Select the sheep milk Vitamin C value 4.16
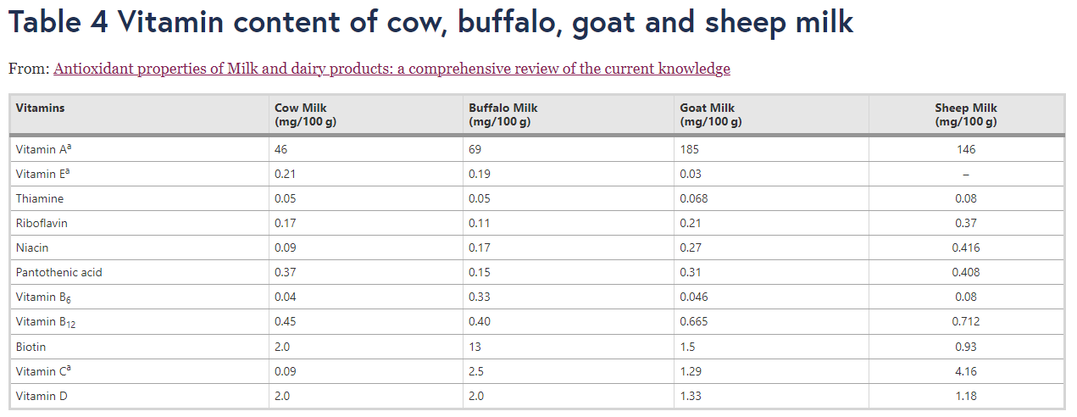This screenshot has height=417, width=1077. pos(965,371)
